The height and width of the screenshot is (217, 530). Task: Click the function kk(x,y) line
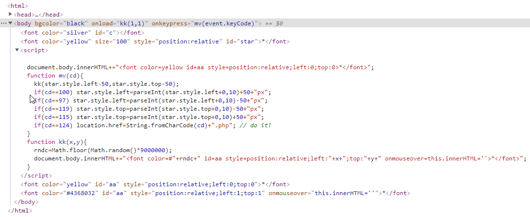57,142
